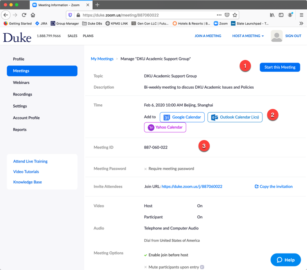Open the Firefox hamburger menu

301,15
